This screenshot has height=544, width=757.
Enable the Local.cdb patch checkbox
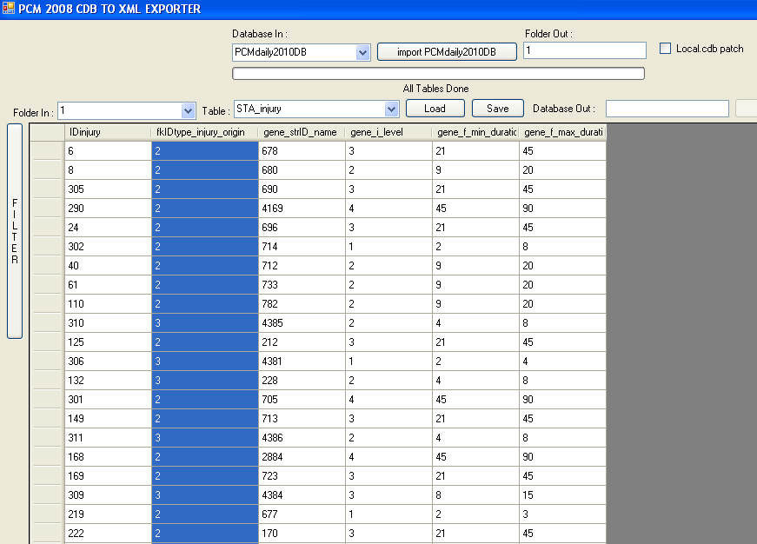[667, 50]
